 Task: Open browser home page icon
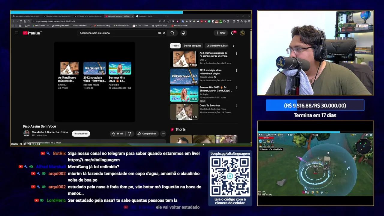pyautogui.click(x=25, y=21)
